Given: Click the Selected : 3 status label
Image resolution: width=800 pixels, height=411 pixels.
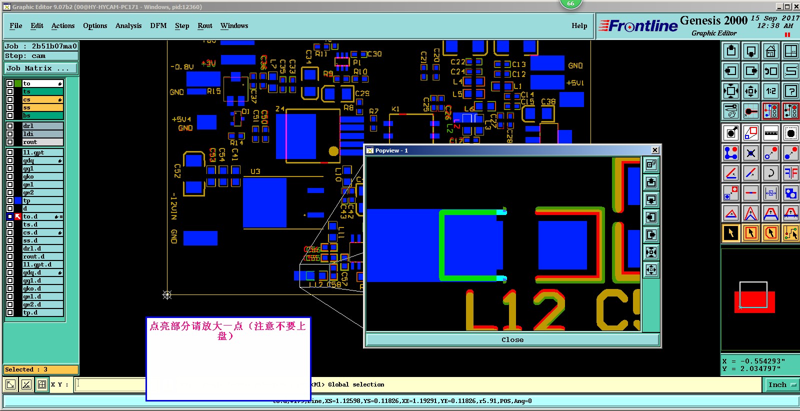Looking at the screenshot, I should tap(41, 369).
